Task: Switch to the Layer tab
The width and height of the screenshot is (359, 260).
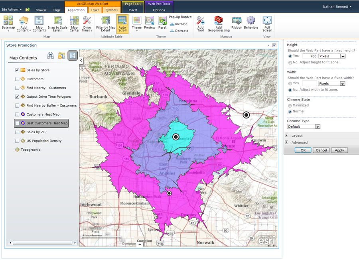Action: (95, 10)
